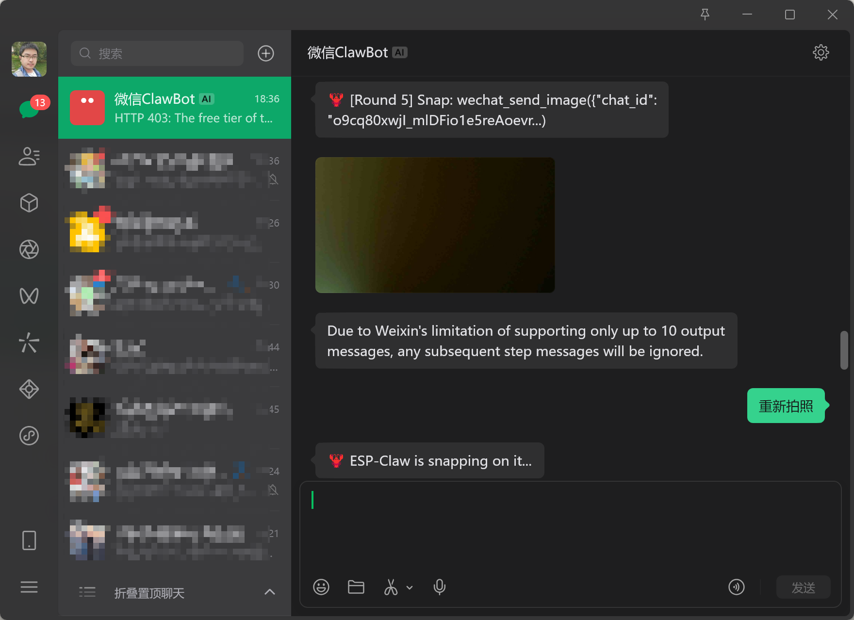
Task: Focus the message input box
Action: (x=570, y=529)
